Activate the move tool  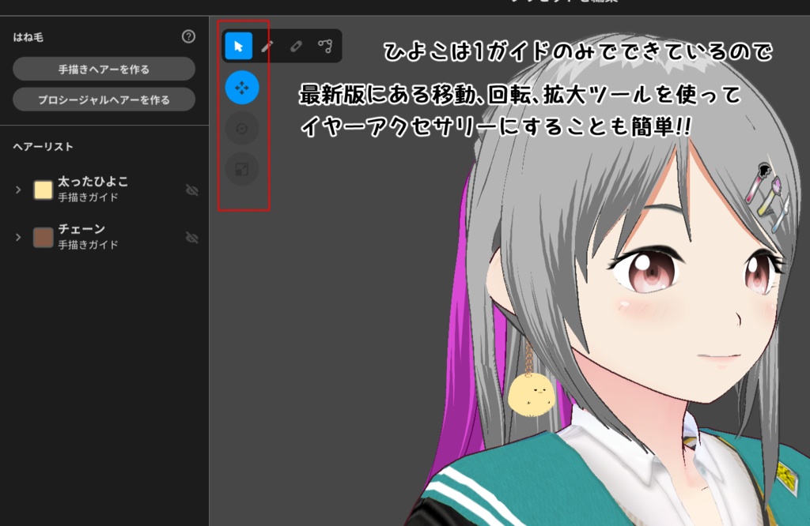click(240, 88)
